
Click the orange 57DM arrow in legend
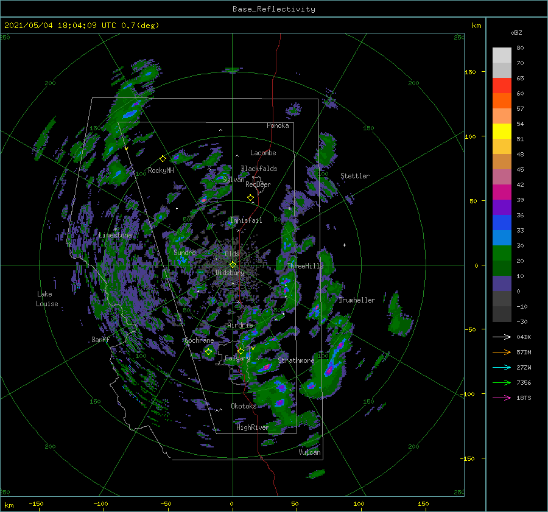pyautogui.click(x=502, y=352)
